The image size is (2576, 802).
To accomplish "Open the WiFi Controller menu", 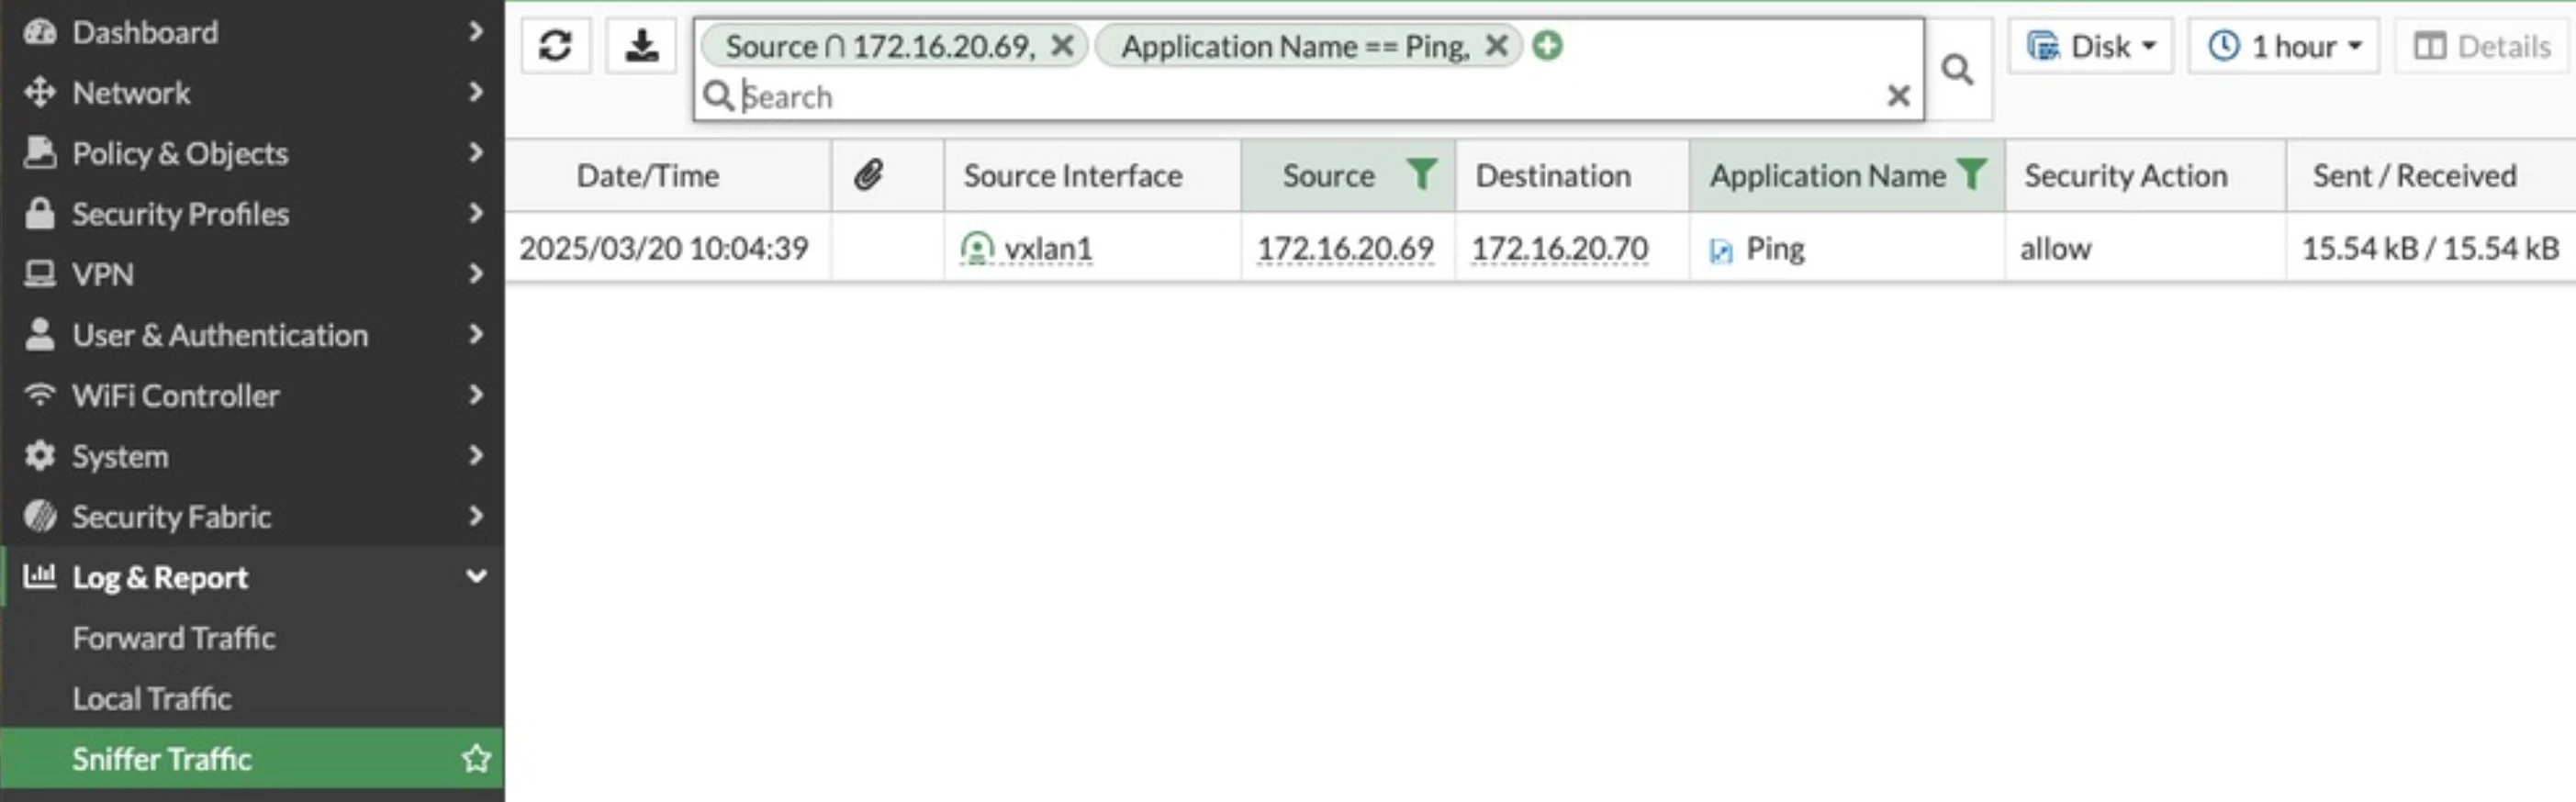I will point(252,395).
